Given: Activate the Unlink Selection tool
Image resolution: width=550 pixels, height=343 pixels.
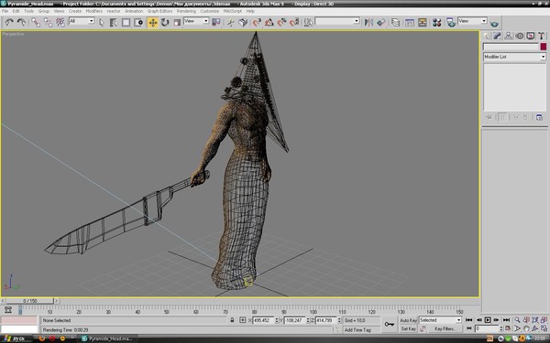Looking at the screenshot, I should [48, 22].
